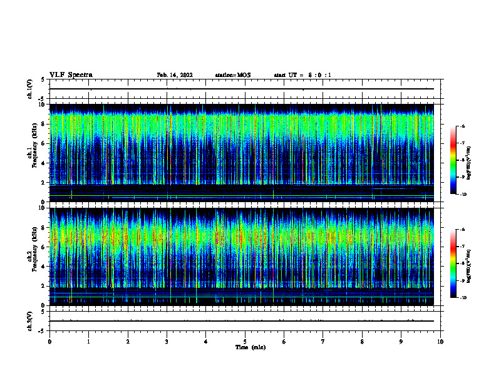Click time axis tick label '2'
The height and width of the screenshot is (383, 496).
[128, 342]
